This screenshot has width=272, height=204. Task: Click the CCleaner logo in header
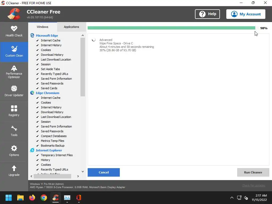(x=14, y=14)
